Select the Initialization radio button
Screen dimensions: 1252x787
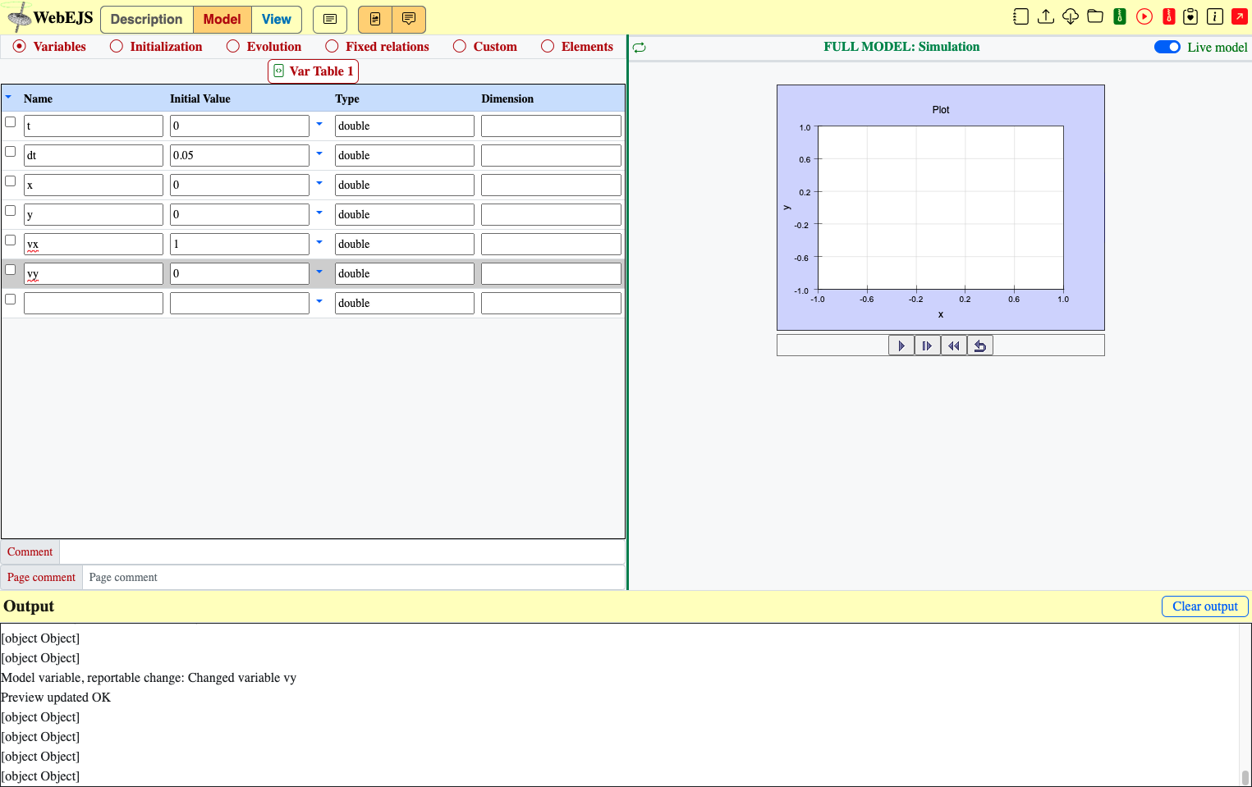coord(117,47)
